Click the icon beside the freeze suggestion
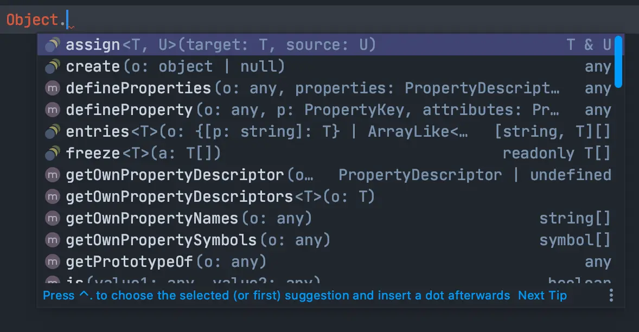639x332 pixels. point(52,154)
